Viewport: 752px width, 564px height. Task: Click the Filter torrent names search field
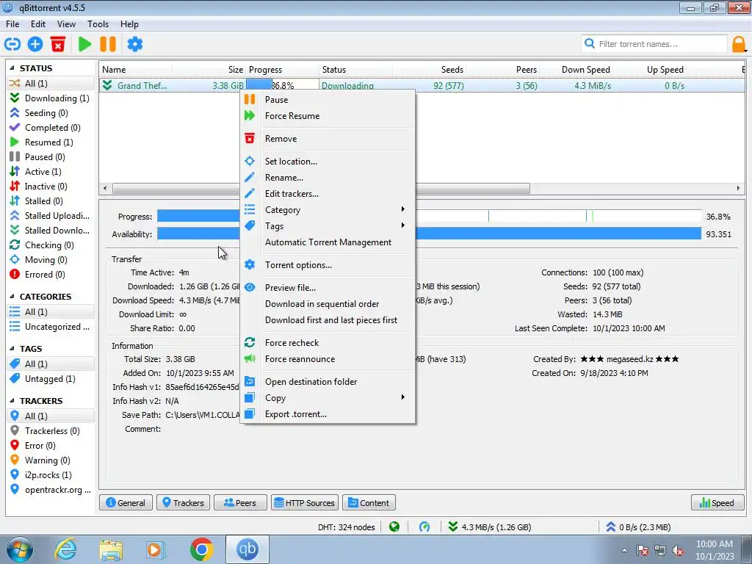pos(654,44)
